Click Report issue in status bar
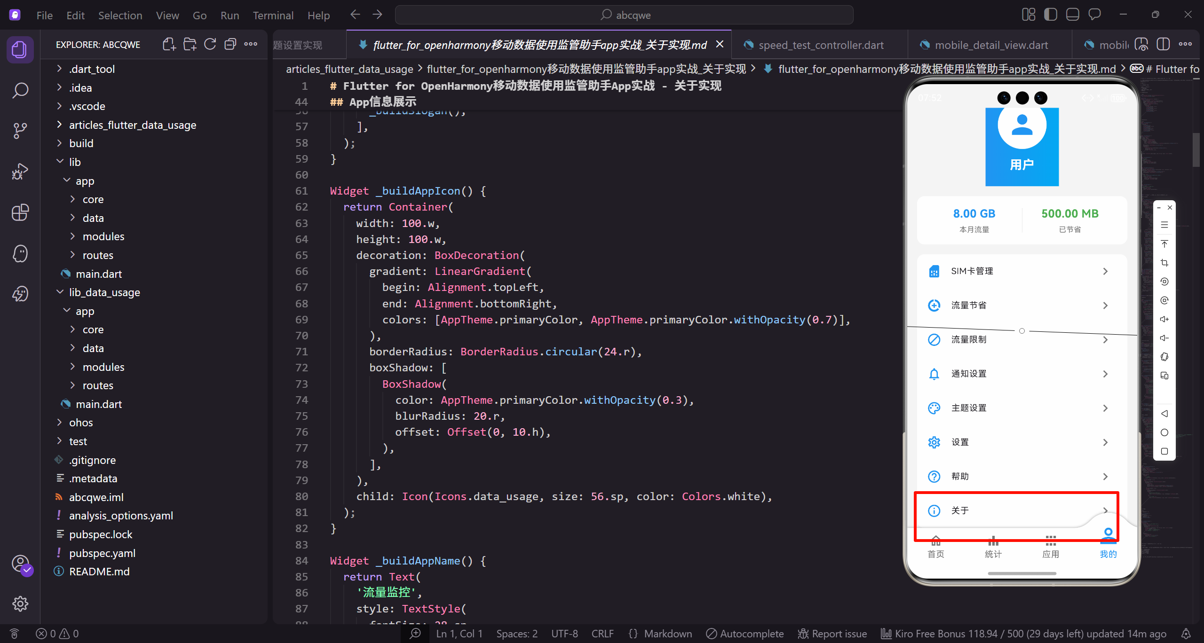Viewport: 1204px width, 643px height. 832,634
